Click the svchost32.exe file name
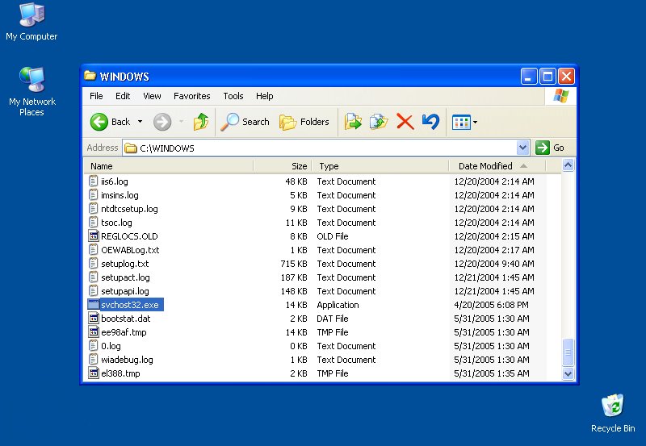This screenshot has width=646, height=446. point(130,305)
